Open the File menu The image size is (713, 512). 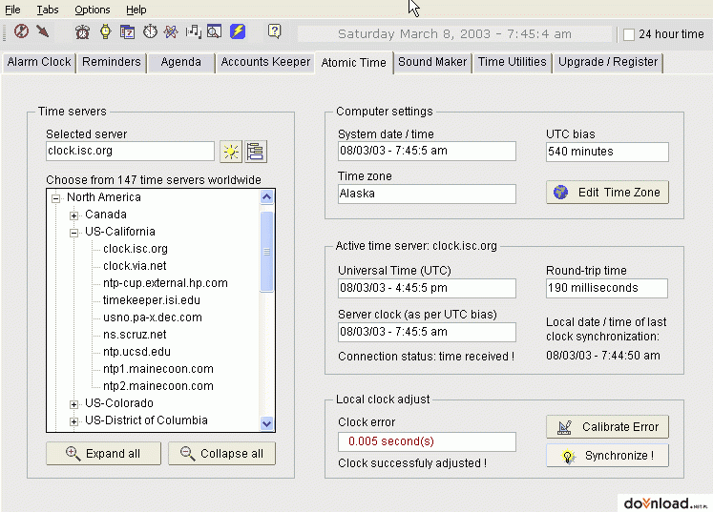[12, 10]
